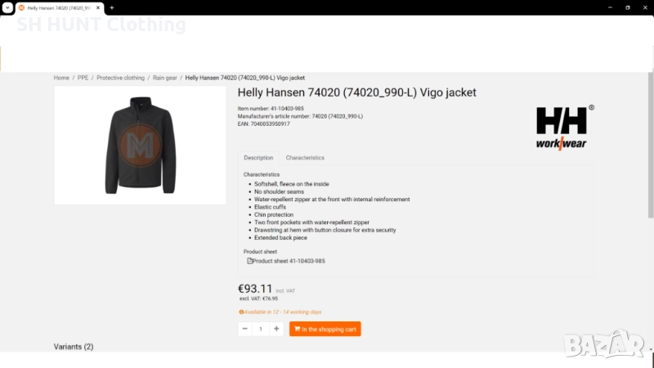Go to the PPE breadcrumb category
The height and width of the screenshot is (368, 654).
click(x=83, y=78)
